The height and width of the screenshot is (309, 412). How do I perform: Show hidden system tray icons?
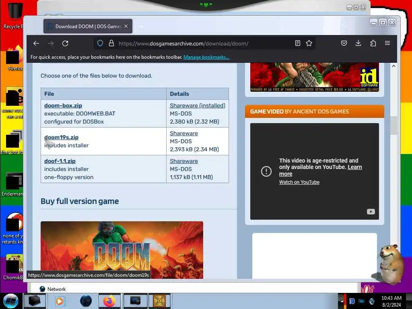tap(342, 301)
